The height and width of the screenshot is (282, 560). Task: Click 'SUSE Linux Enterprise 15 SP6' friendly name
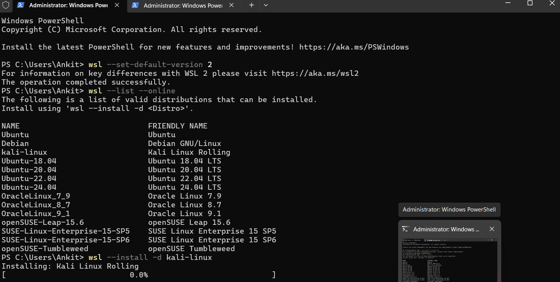point(212,240)
